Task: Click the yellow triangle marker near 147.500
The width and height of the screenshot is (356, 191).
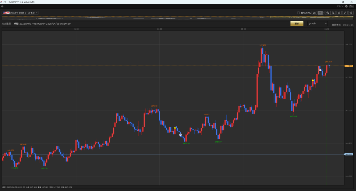Action: tap(313, 80)
